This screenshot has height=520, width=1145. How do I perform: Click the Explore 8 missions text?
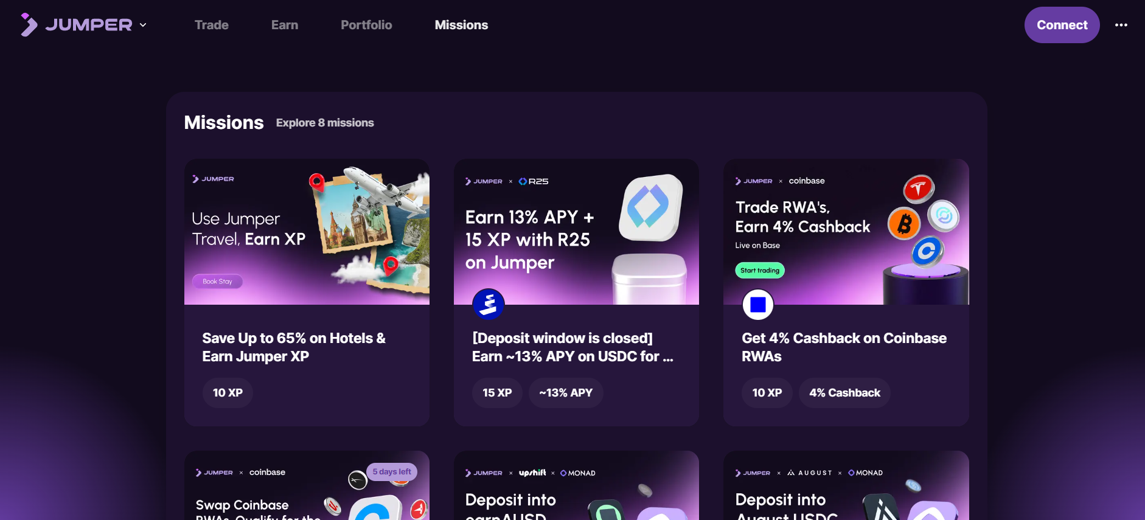325,123
